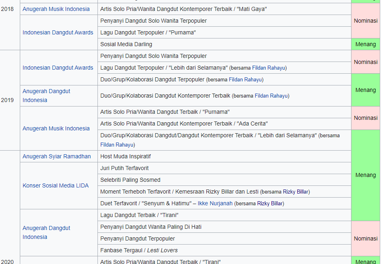Select the "Mati Gaya" Dangdut Kontemporer Terbaik cell
This screenshot has width=381, height=264.
click(x=224, y=9)
